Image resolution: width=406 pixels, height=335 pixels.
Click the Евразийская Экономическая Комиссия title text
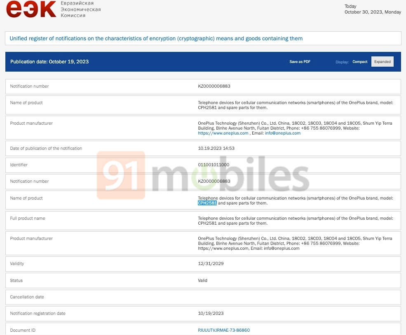(x=80, y=9)
